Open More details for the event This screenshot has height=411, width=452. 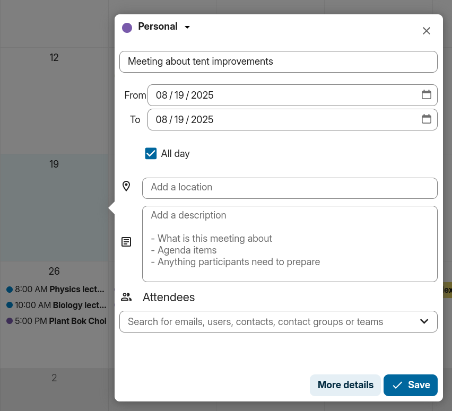(x=345, y=385)
